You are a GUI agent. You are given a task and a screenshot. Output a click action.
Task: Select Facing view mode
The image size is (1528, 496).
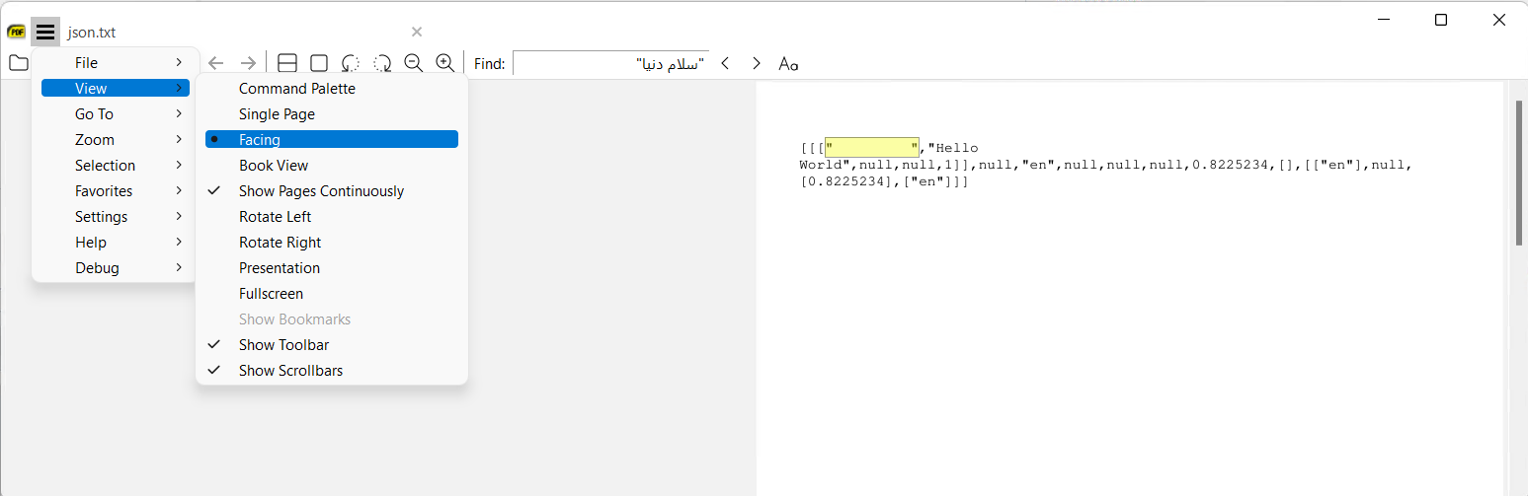pos(332,139)
